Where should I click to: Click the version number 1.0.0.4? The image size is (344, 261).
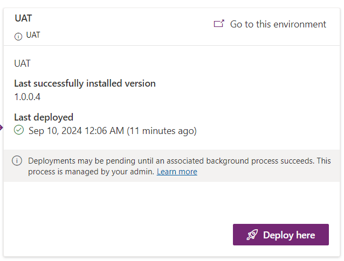(x=27, y=97)
